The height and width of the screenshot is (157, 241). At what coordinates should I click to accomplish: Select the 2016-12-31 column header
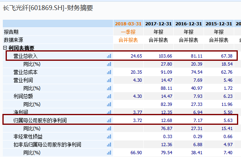(189, 24)
